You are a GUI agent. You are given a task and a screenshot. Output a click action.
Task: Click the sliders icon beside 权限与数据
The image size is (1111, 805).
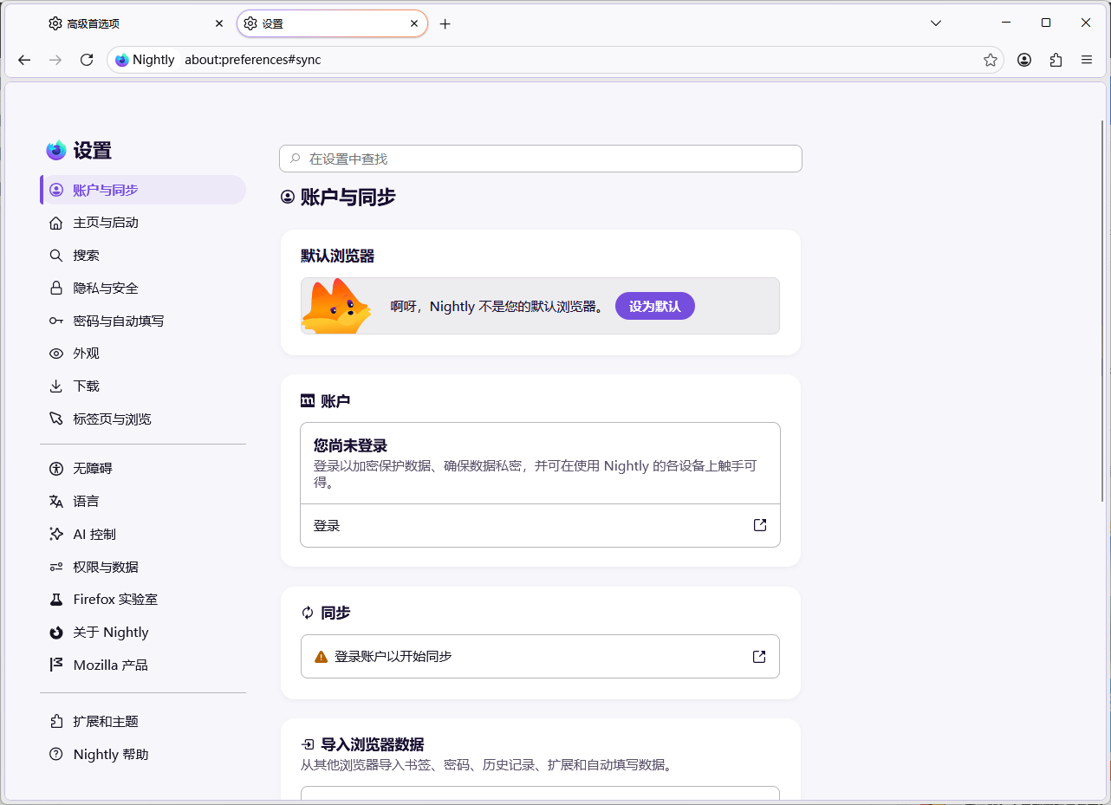point(56,567)
